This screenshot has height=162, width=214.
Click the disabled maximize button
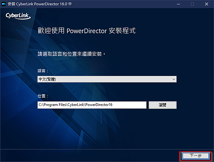192,4
